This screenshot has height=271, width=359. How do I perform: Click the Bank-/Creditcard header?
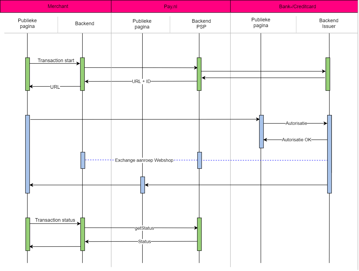pos(297,6)
